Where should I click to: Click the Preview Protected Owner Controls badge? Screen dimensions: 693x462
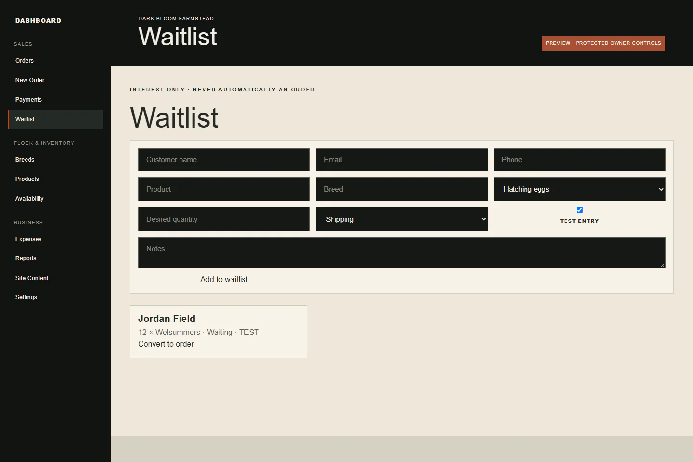pos(603,43)
